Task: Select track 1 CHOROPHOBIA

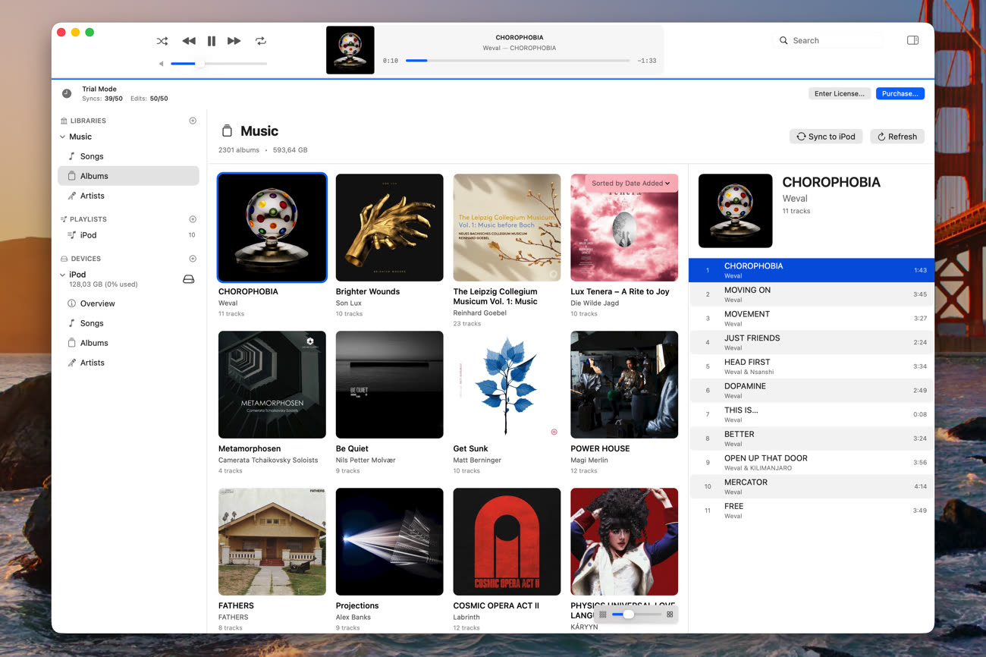Action: [x=811, y=270]
